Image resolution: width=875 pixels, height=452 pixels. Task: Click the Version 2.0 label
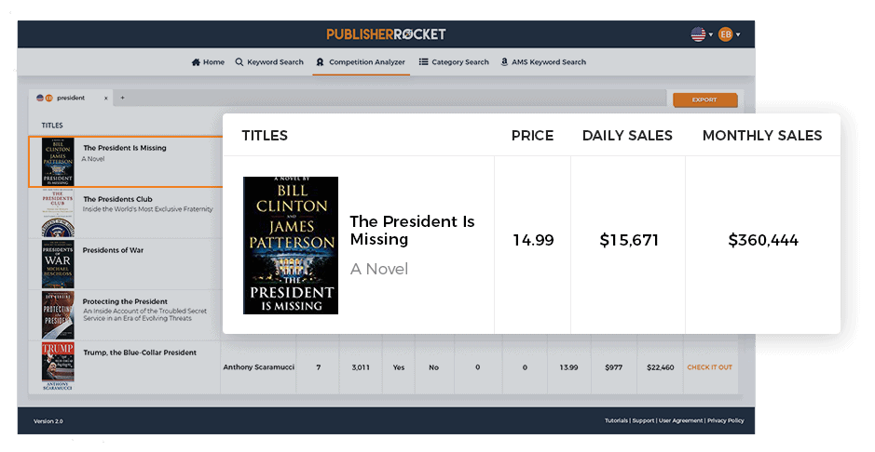point(48,421)
